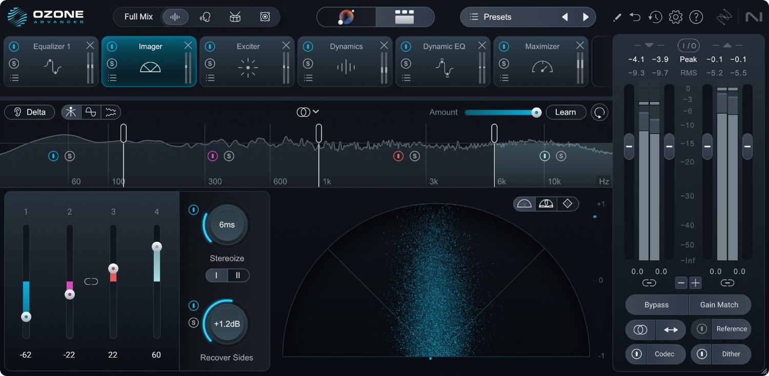Click the Amount slider handle
Screen dimensions: 769x376
536,112
